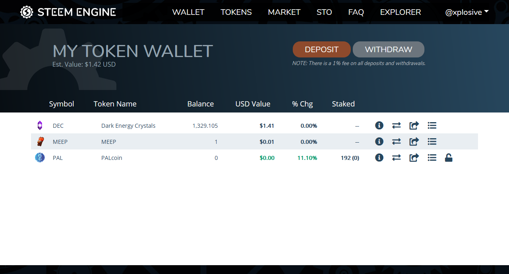Viewport: 509px width, 274px height.
Task: Select the Token Name column header
Action: (115, 104)
